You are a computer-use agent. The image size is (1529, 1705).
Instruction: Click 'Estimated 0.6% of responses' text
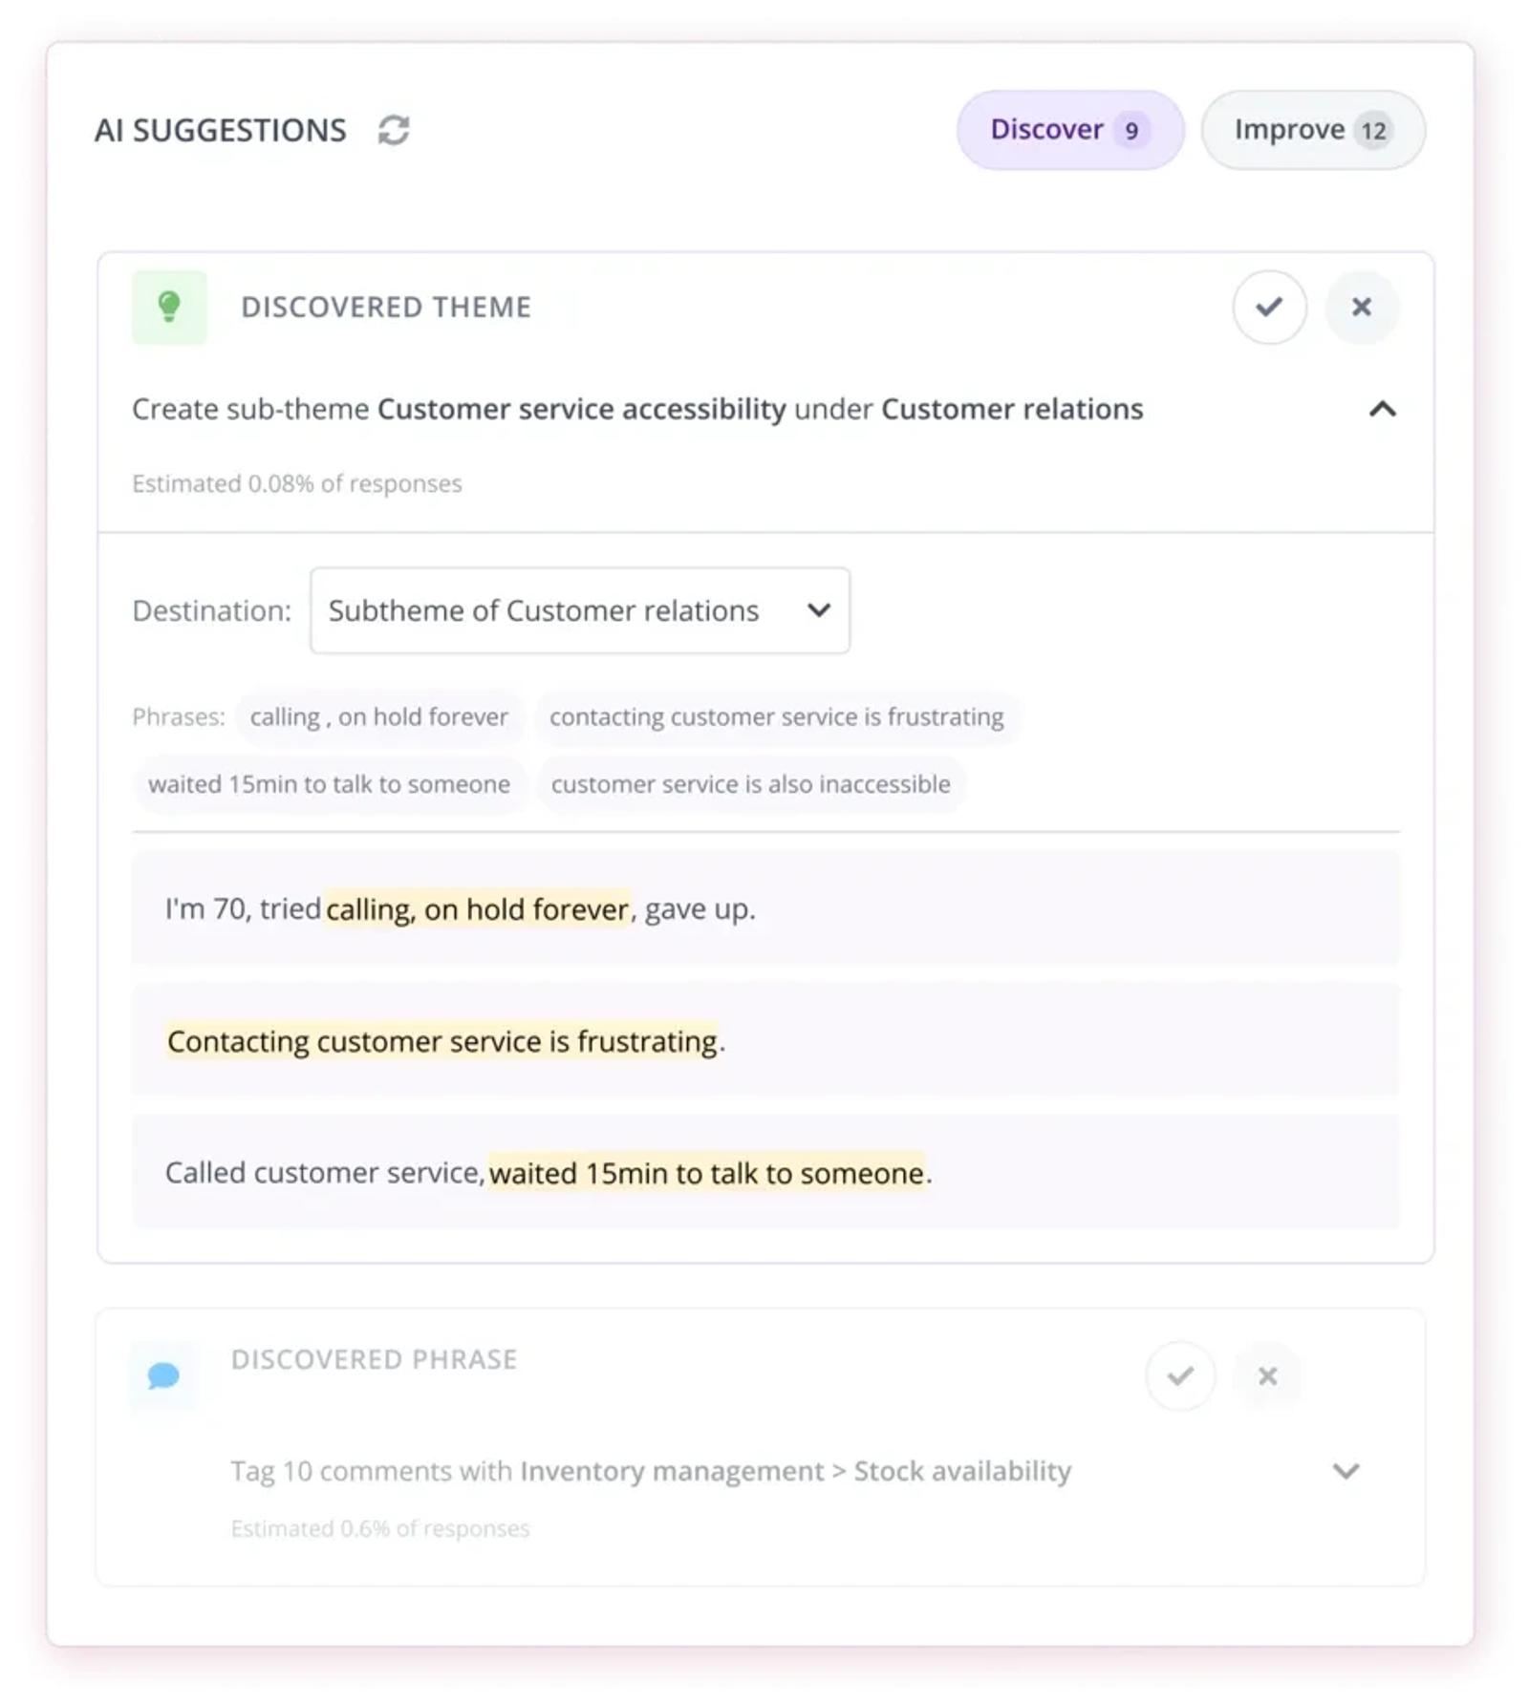coord(379,1528)
